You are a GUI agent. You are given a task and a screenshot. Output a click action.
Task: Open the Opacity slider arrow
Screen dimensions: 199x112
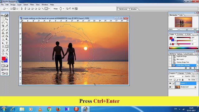coord(197,76)
